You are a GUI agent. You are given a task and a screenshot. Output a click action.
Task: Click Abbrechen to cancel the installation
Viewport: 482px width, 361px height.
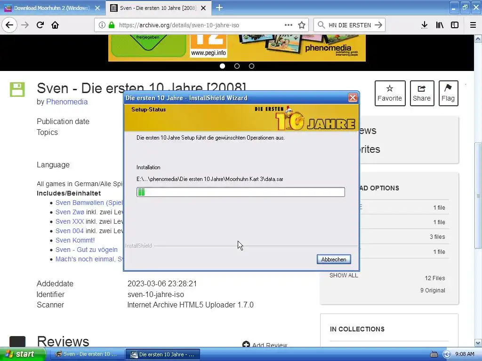click(334, 259)
